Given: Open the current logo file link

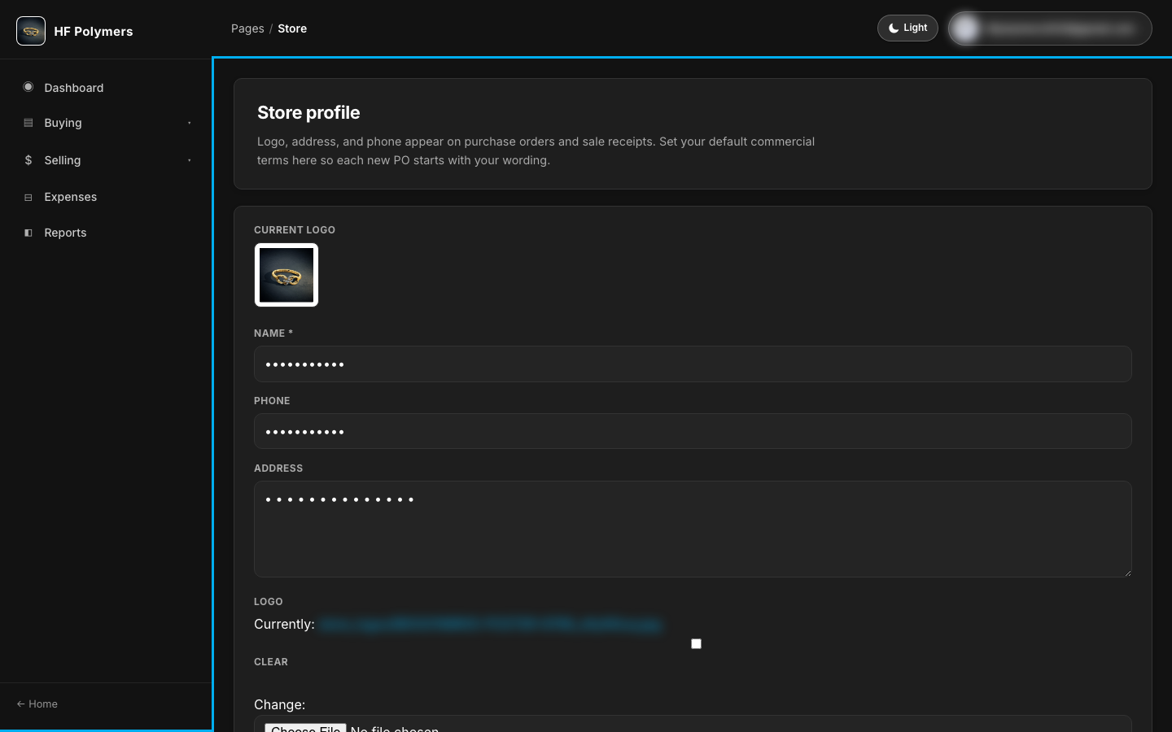Looking at the screenshot, I should [x=490, y=625].
